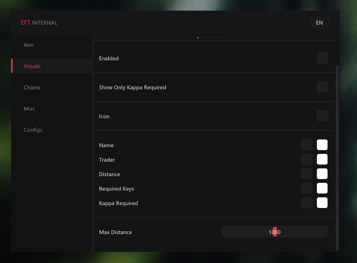Open the Kappa Required color swatch
The image size is (357, 263).
[x=322, y=203]
